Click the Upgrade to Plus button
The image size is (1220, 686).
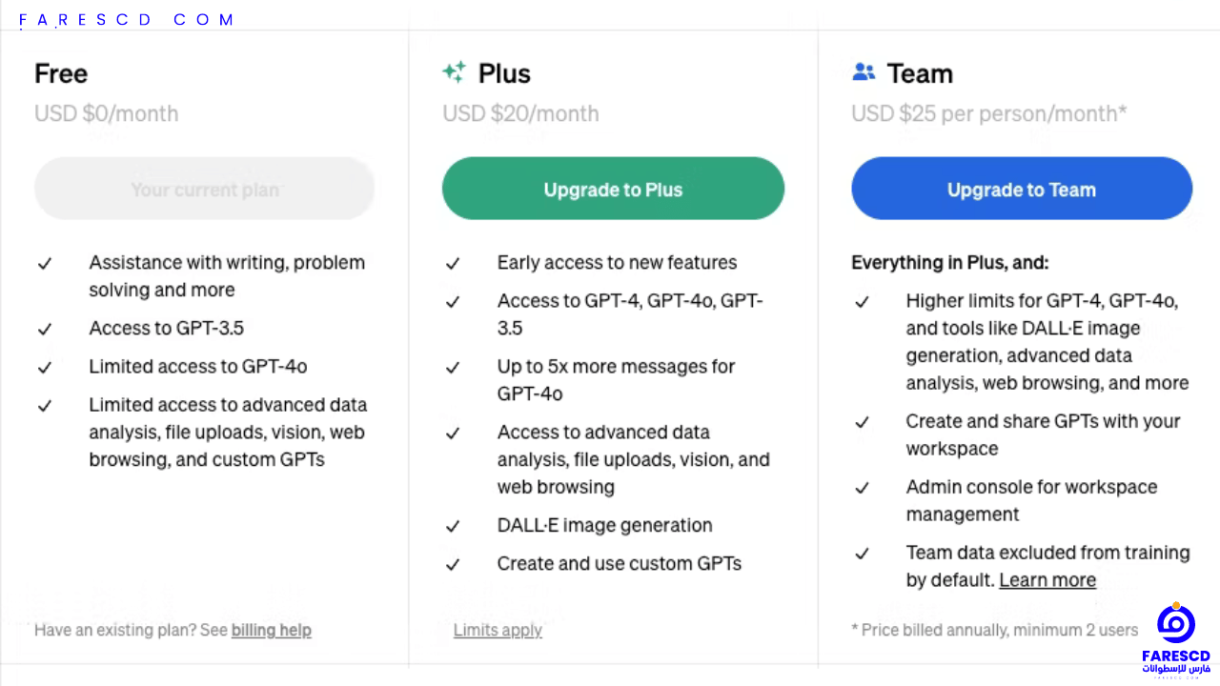[x=613, y=189]
